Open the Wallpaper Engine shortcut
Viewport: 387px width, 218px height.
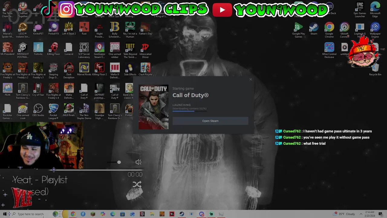[375, 30]
